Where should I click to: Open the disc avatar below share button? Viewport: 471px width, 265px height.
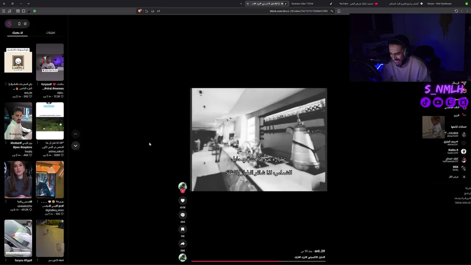183,258
